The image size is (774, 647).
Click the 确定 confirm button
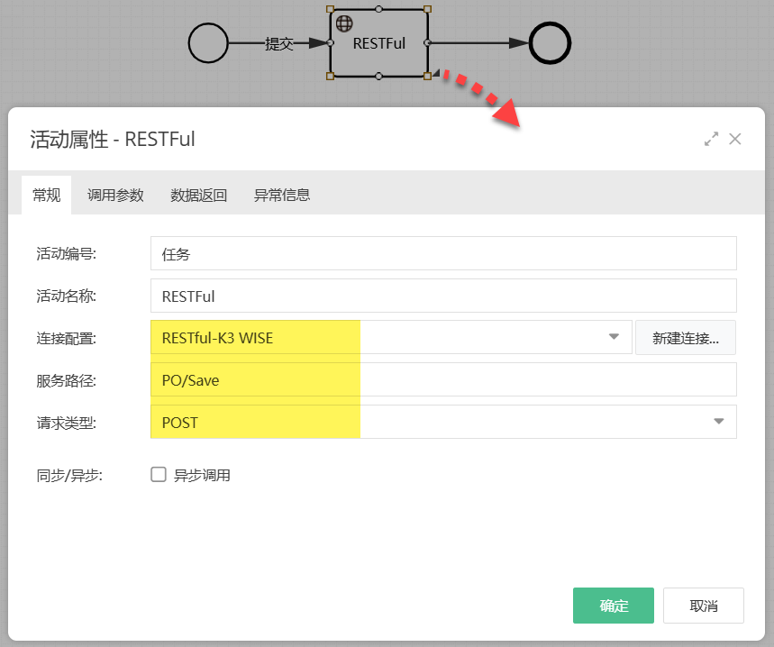(613, 606)
